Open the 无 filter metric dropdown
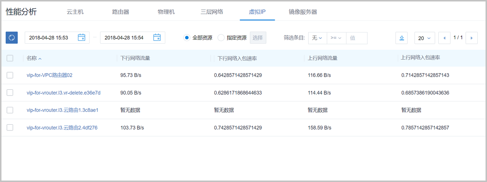 click(x=318, y=38)
